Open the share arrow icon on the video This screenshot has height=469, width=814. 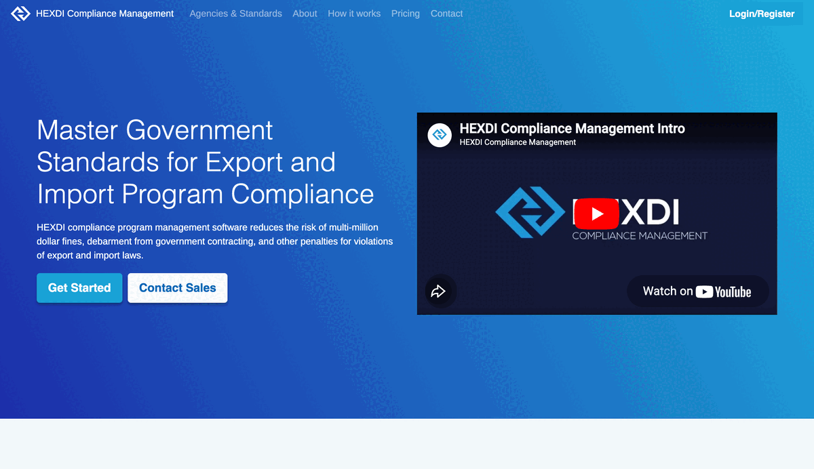(x=440, y=291)
